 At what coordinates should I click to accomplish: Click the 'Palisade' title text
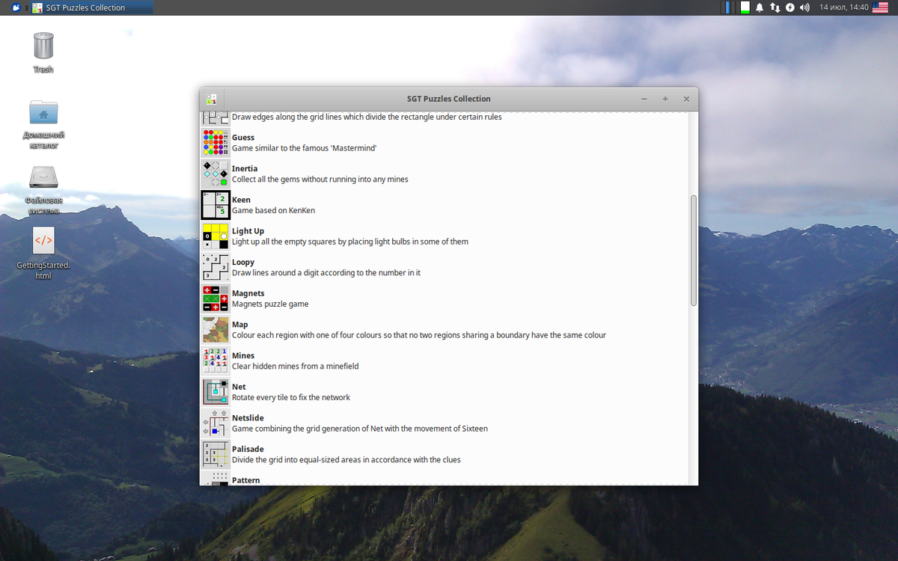[248, 450]
